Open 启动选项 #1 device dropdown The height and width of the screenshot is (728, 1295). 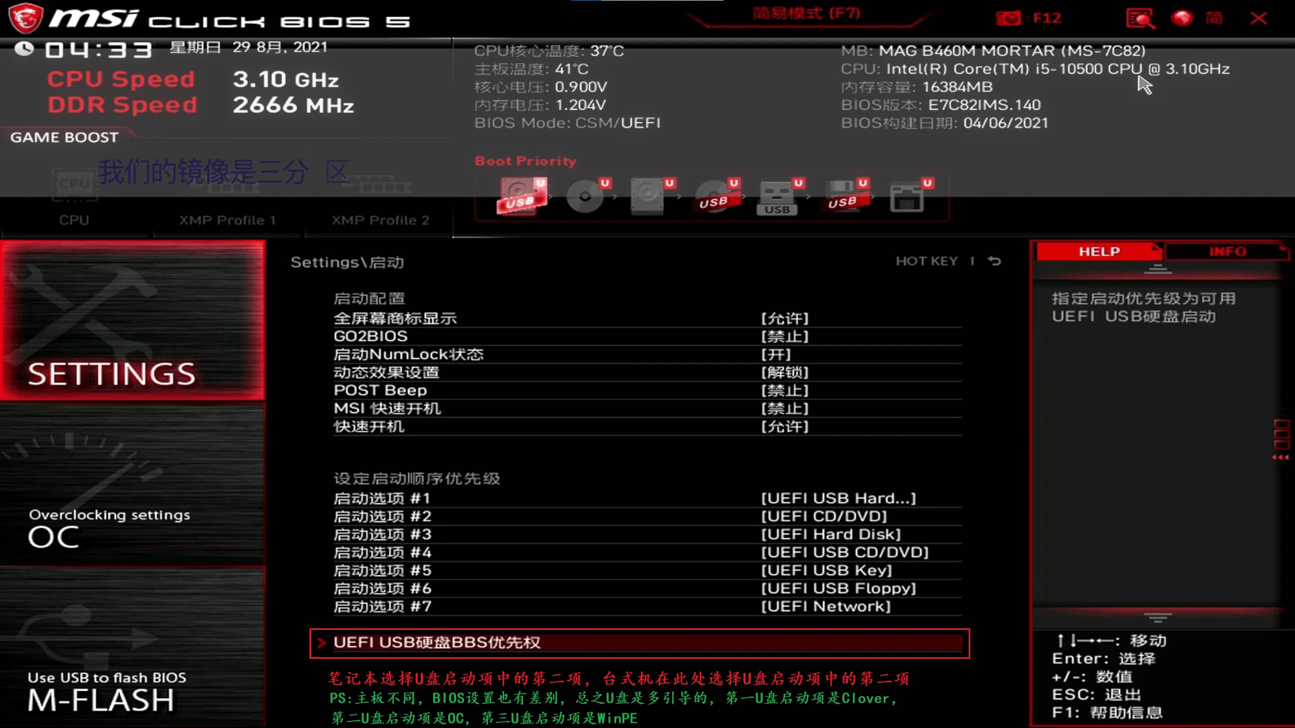tap(838, 498)
